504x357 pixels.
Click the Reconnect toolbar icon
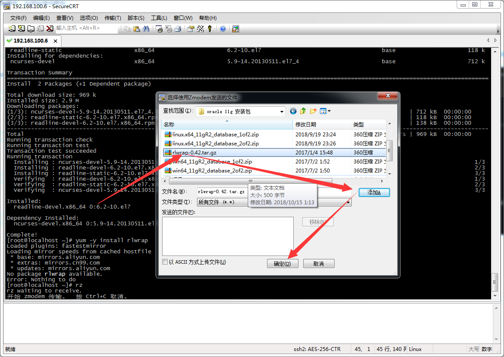point(40,29)
